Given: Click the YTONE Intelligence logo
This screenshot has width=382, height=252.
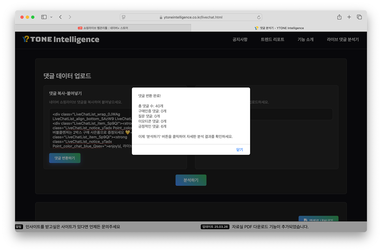Looking at the screenshot, I should click(x=61, y=39).
